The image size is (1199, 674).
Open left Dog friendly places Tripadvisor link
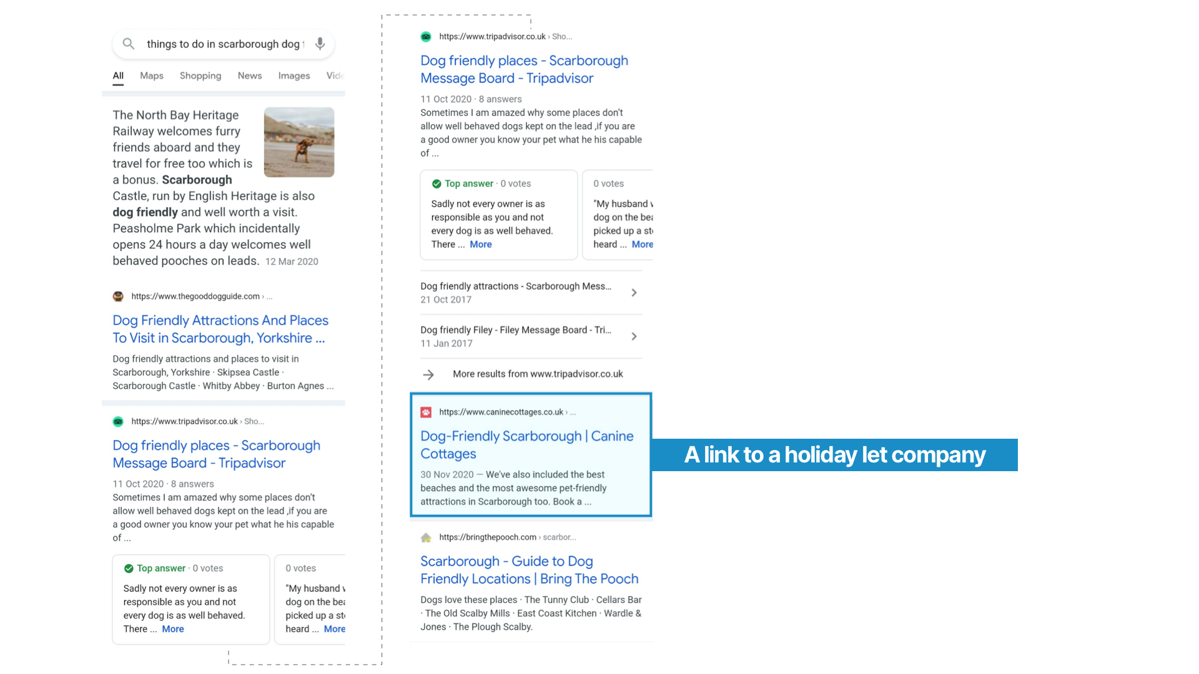coord(216,454)
